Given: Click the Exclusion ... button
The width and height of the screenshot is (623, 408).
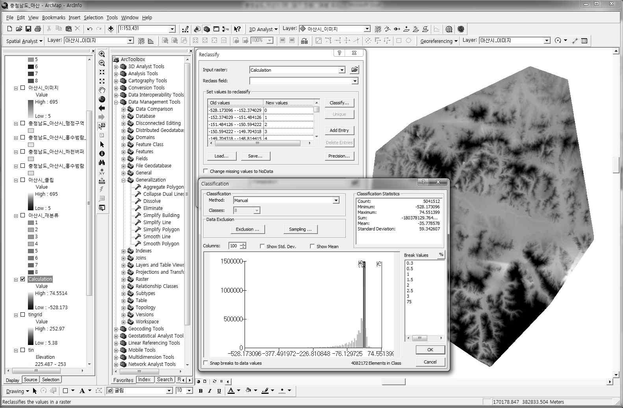Looking at the screenshot, I should click(247, 229).
